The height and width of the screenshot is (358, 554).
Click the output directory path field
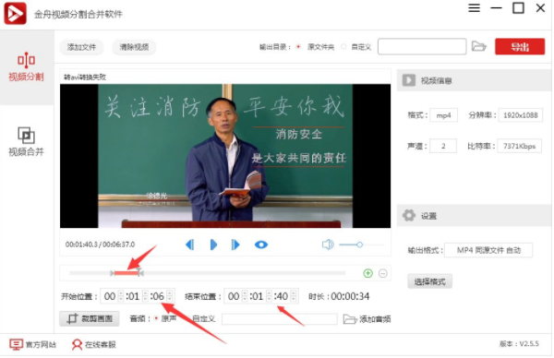coord(422,46)
